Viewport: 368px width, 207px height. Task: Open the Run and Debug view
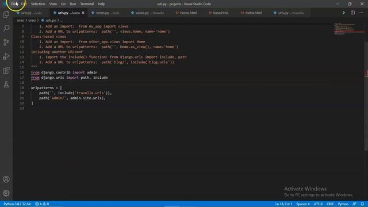(x=6, y=56)
